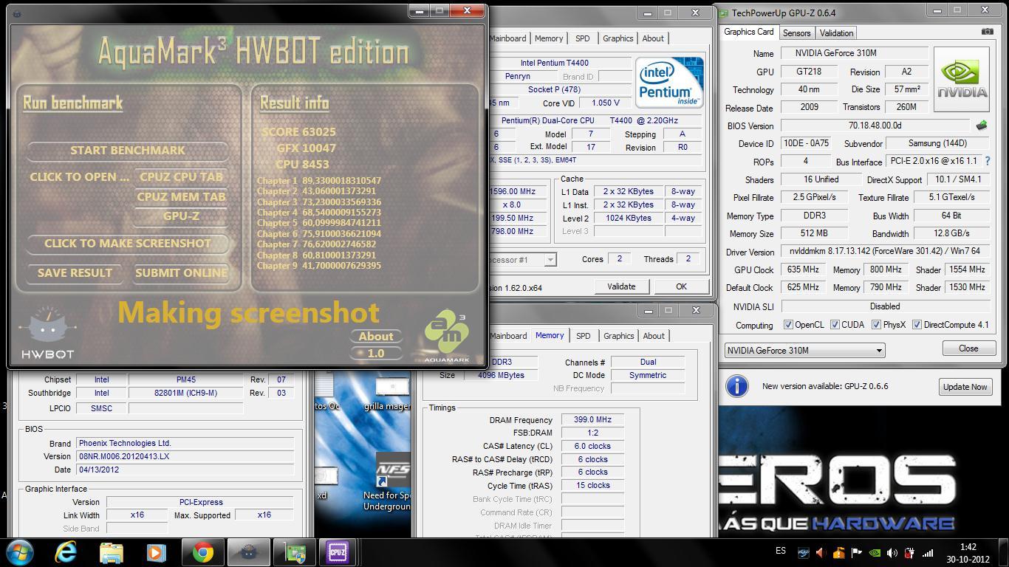
Task: Click the blue info icon in update notice
Action: click(x=736, y=386)
